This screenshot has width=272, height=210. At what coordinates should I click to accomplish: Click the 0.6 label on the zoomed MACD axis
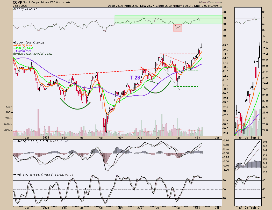[265, 142]
